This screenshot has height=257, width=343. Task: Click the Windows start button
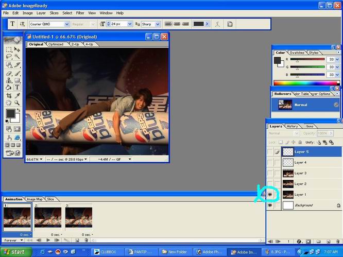tap(16, 252)
